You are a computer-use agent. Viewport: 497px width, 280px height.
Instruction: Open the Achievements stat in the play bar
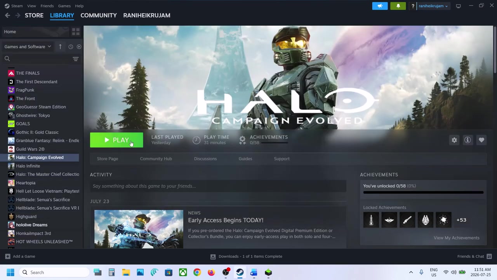(264, 140)
